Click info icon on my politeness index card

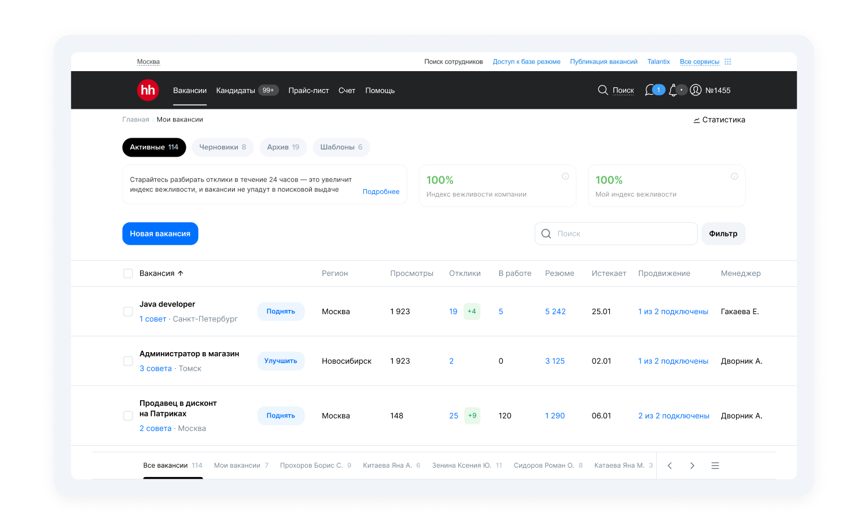coord(734,176)
